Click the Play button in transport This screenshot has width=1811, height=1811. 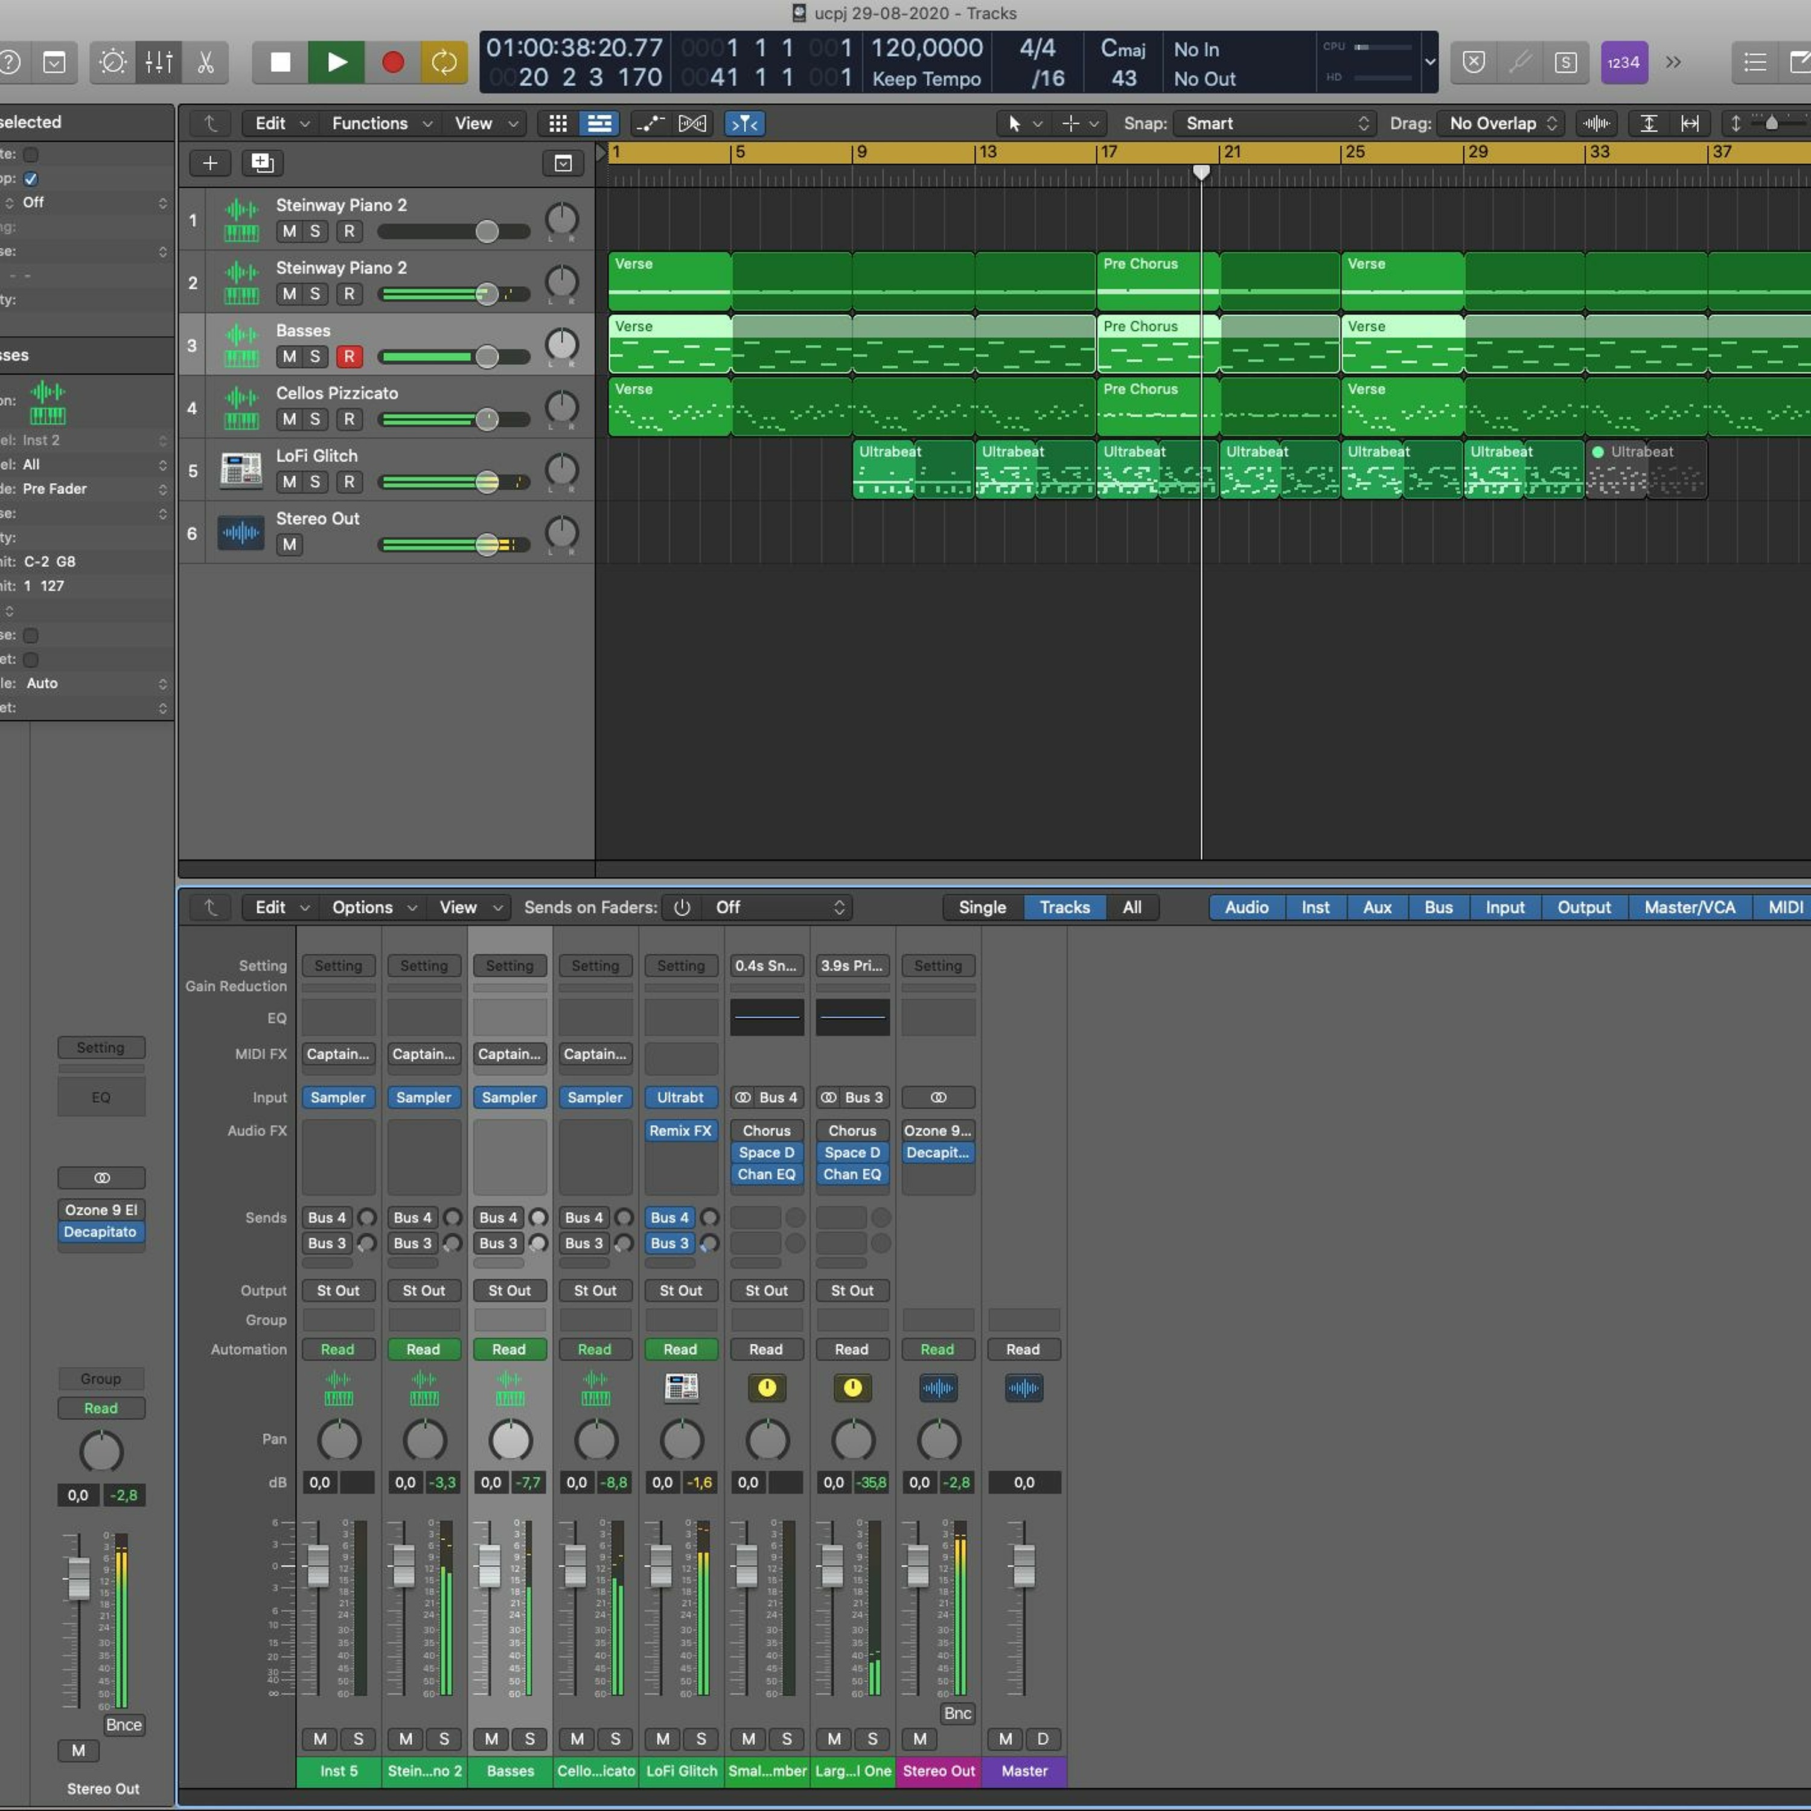[336, 62]
